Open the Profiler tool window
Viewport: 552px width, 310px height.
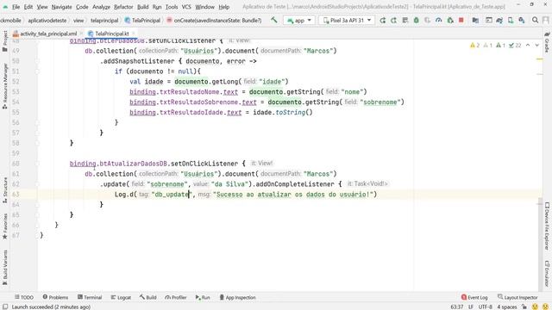point(176,297)
